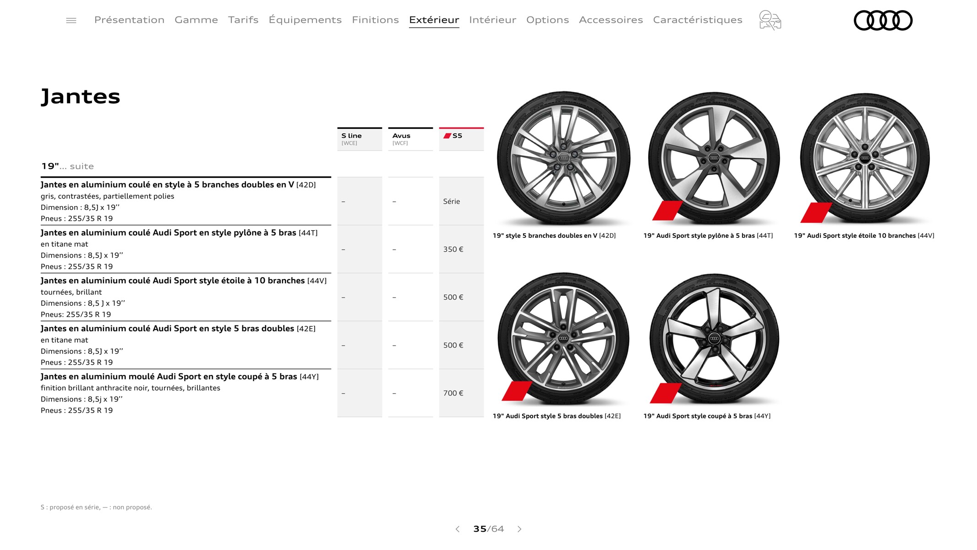
Task: Go to the Accessoires tab
Action: point(611,20)
